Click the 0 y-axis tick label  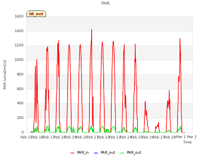[23, 132]
